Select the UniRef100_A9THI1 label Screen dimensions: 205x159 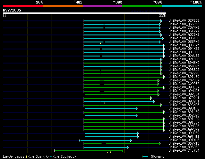click(x=184, y=137)
